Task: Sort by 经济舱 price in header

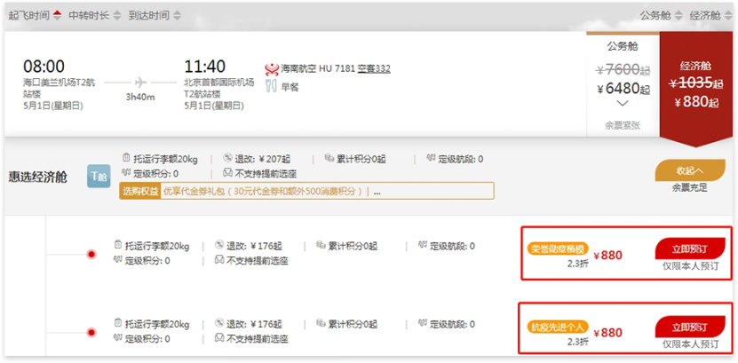Action: click(x=710, y=15)
